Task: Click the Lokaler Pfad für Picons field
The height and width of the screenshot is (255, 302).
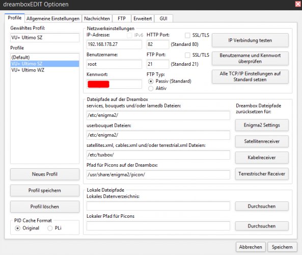Action: [158, 226]
